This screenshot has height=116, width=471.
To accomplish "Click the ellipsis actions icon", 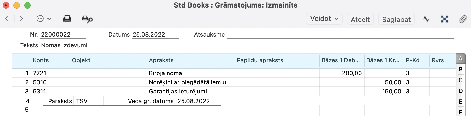I will (x=40, y=19).
